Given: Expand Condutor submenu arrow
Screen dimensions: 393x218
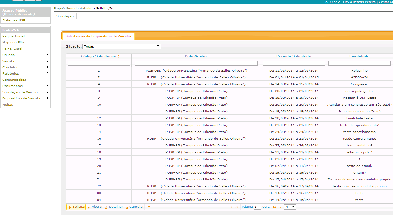Looking at the screenshot, I should click(47, 67).
